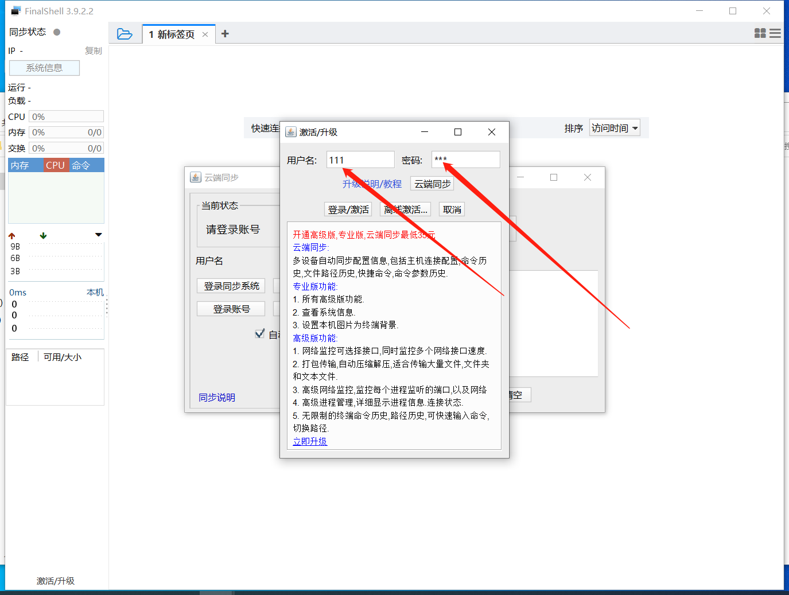Toggle the 自动 checkbox in 云端同步 dialog
789x595 pixels.
(259, 333)
